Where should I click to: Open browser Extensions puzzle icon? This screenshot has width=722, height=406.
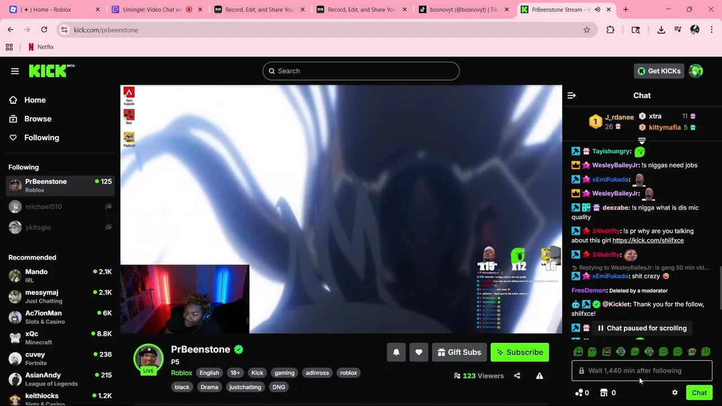coord(610,30)
